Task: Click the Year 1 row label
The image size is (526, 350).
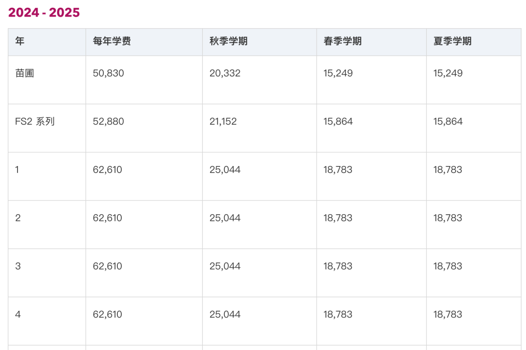Action: point(17,169)
